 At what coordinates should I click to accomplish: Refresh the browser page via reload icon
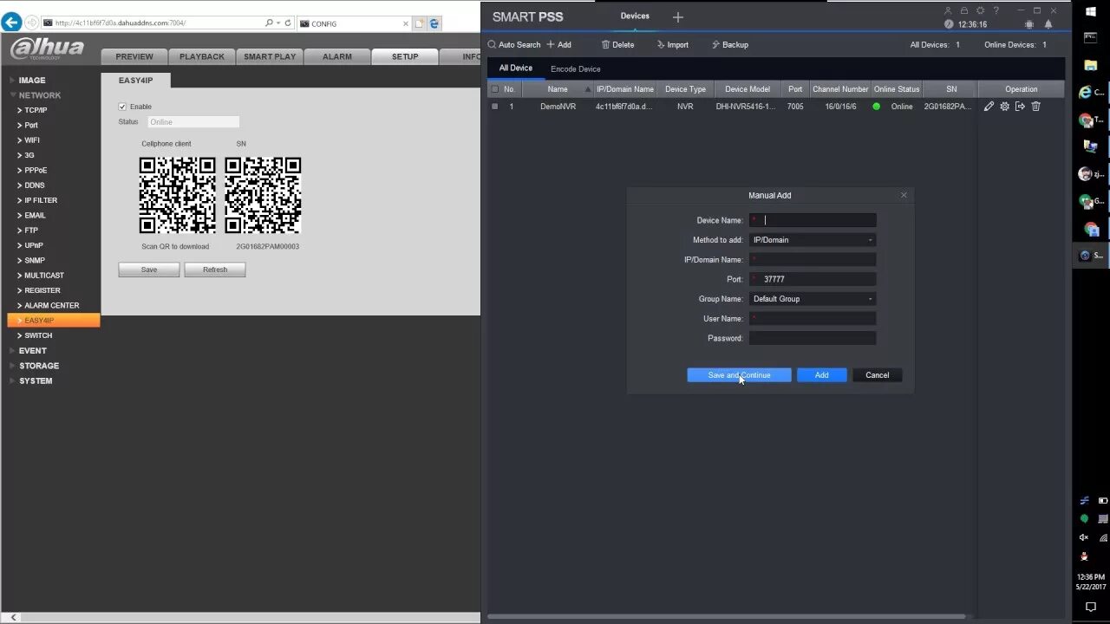(288, 23)
